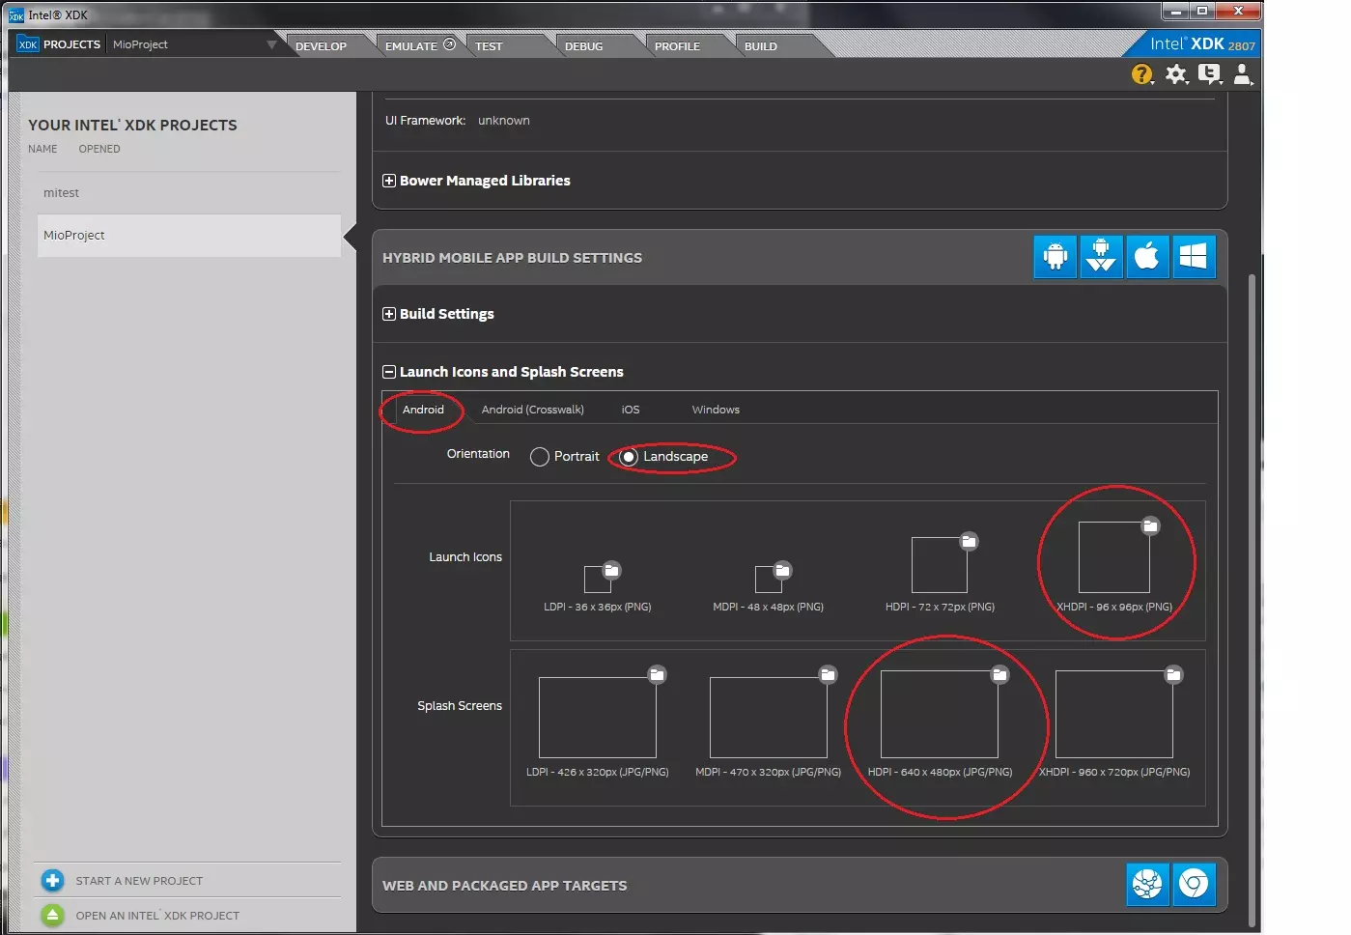The width and height of the screenshot is (1351, 935).
Task: Switch to the EMULATE tab
Action: click(x=420, y=46)
